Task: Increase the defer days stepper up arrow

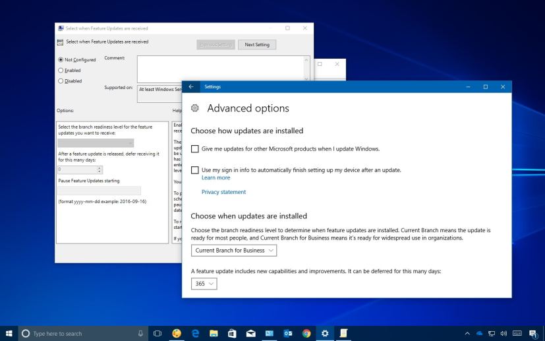Action: pyautogui.click(x=100, y=168)
